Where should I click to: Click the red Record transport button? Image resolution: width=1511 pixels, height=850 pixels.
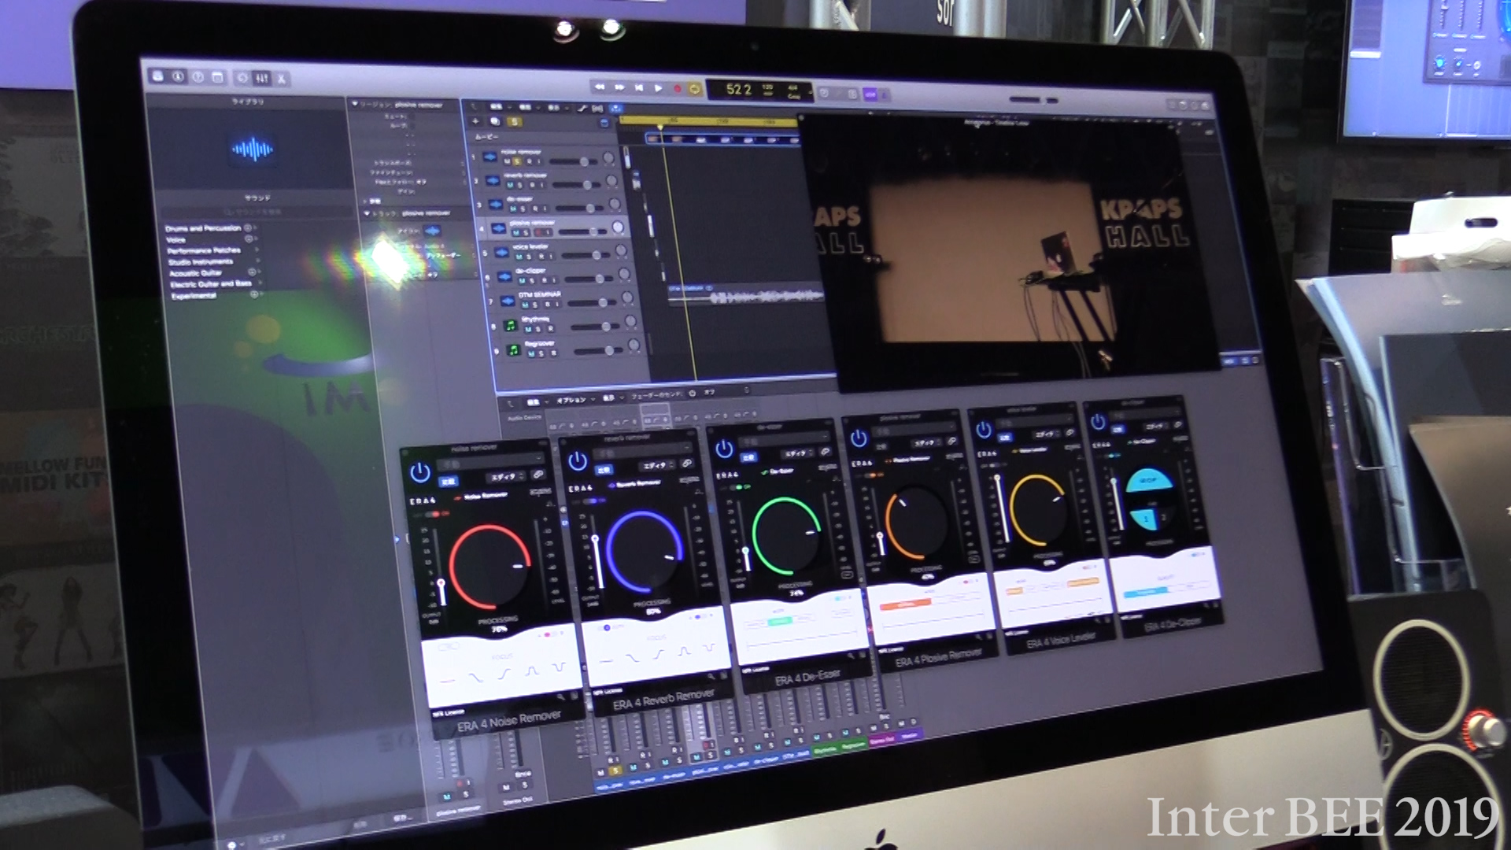click(677, 89)
